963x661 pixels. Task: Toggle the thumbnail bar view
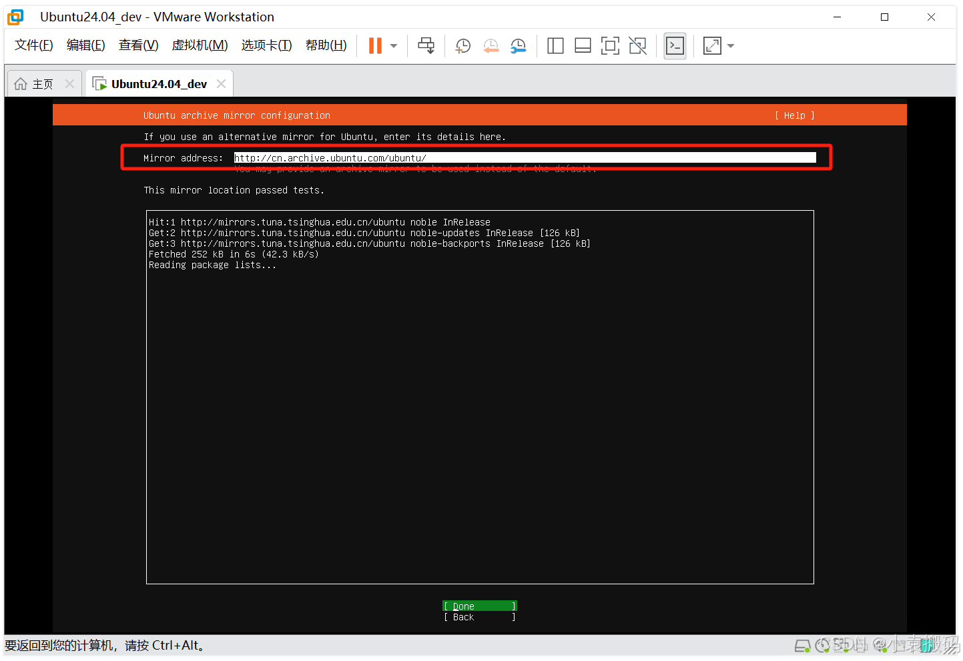[583, 46]
